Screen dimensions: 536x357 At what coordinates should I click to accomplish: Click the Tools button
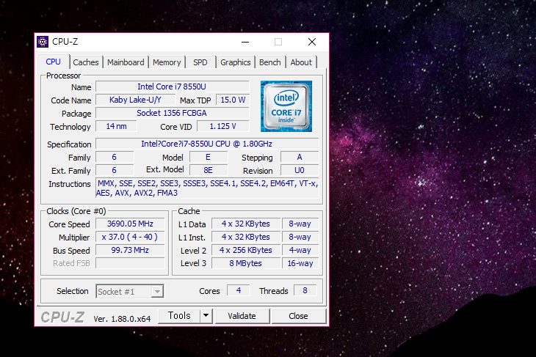tap(179, 316)
